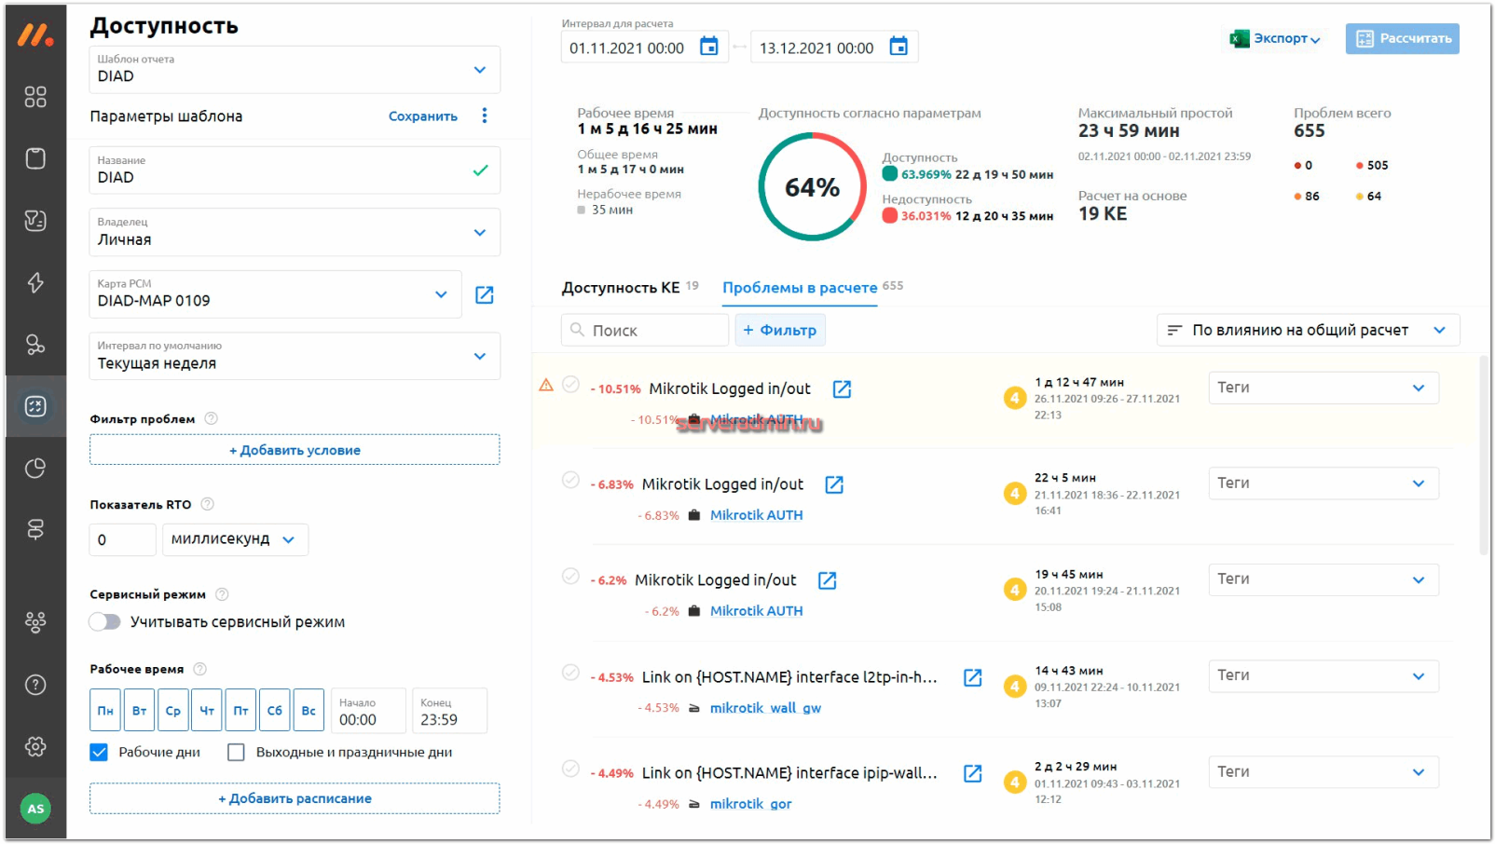1495x844 pixels.
Task: Click the three-dot template parameters menu
Action: [485, 116]
